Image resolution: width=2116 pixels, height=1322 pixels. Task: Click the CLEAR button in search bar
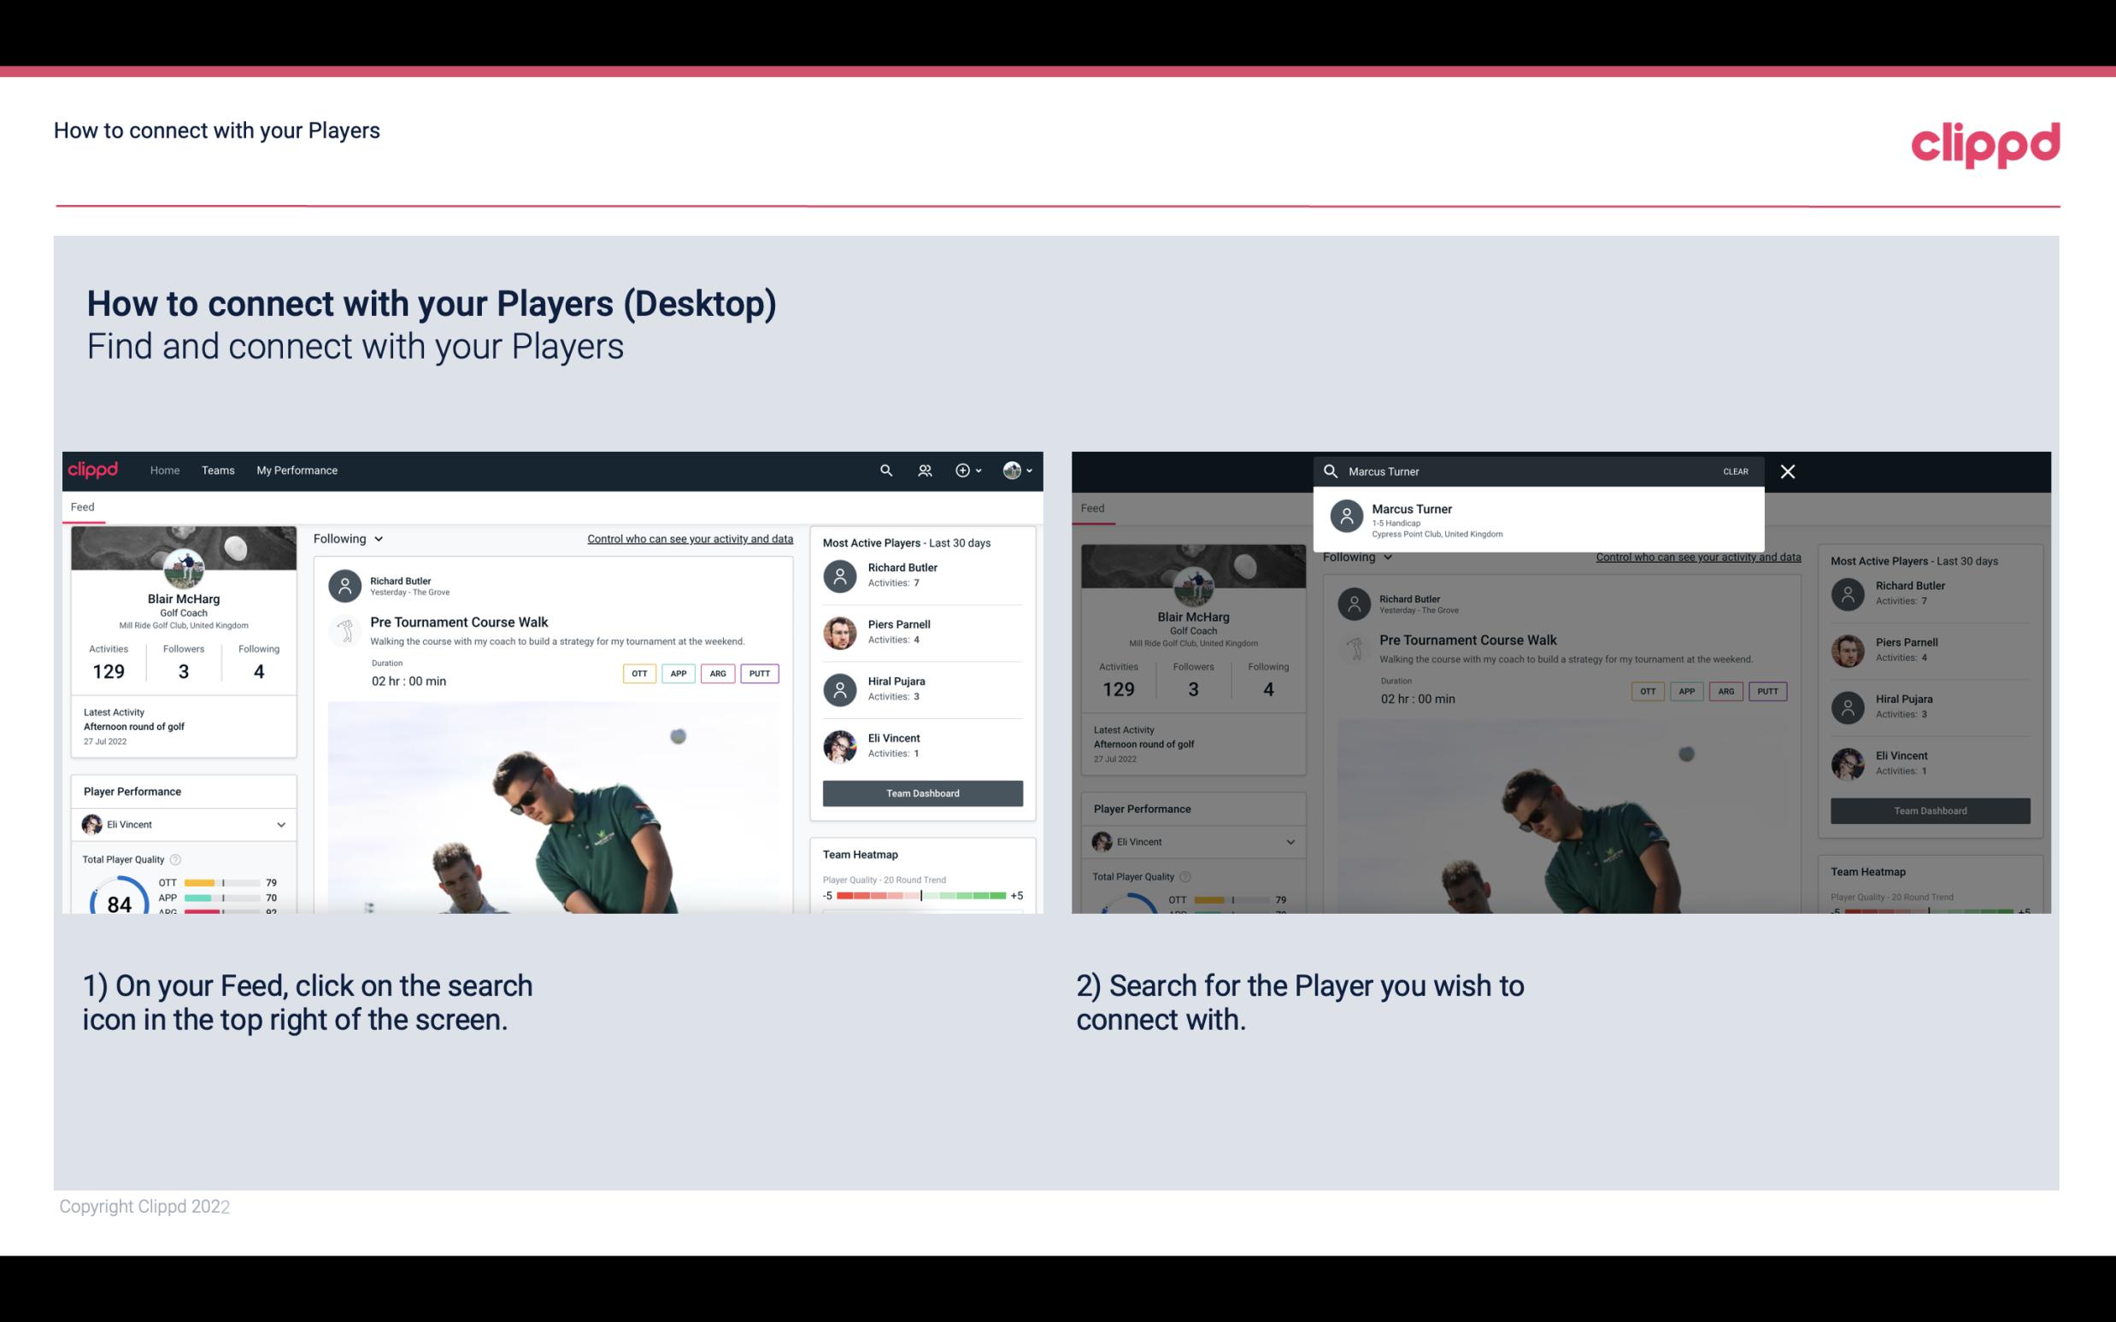[x=1735, y=471]
